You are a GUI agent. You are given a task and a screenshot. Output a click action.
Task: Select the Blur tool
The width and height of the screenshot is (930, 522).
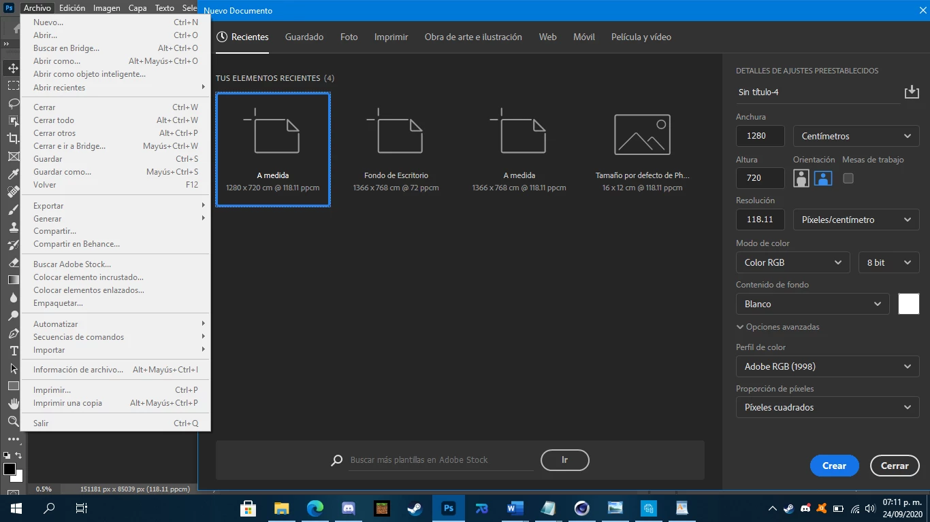click(13, 298)
